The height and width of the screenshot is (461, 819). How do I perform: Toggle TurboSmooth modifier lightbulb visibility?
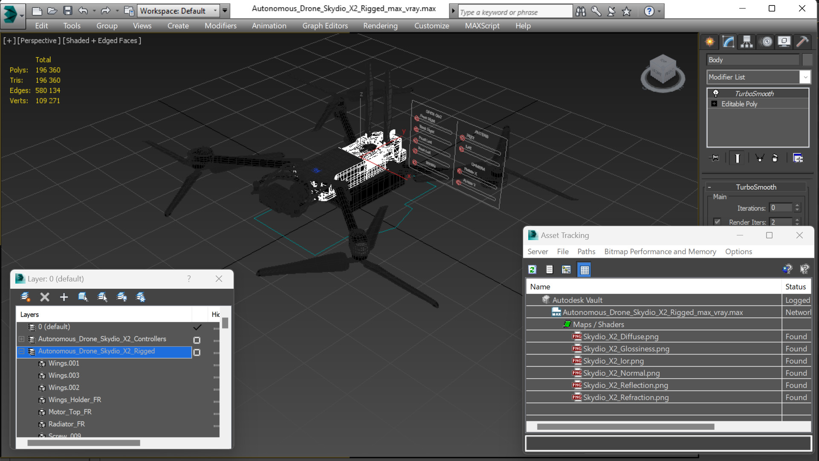click(x=716, y=93)
